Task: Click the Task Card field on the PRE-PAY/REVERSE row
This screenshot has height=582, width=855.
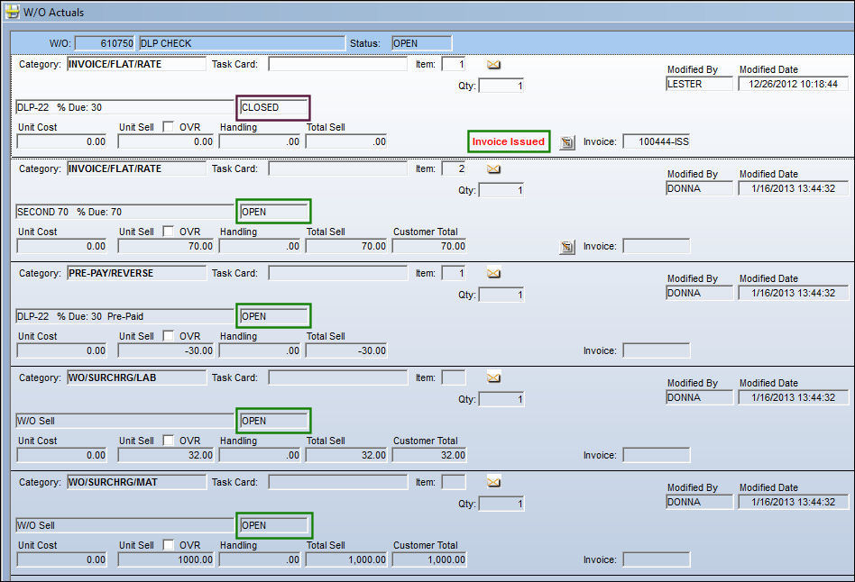Action: pos(337,274)
